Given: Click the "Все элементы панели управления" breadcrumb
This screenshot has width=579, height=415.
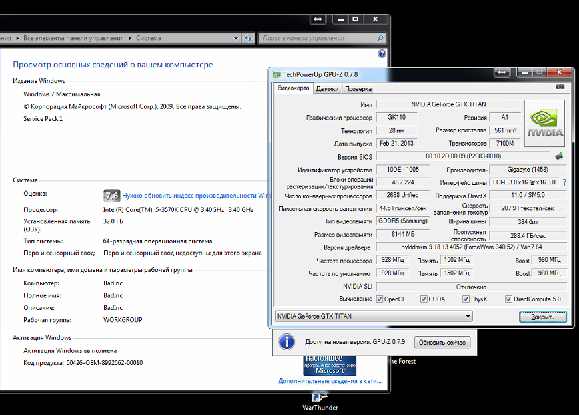Looking at the screenshot, I should coord(73,38).
